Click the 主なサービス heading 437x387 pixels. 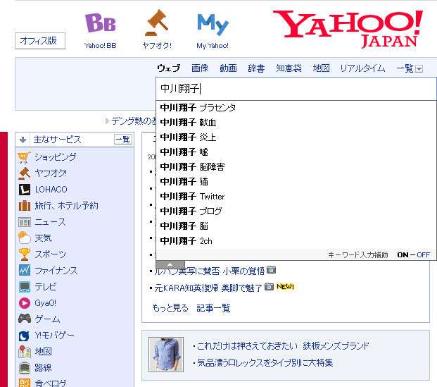57,140
